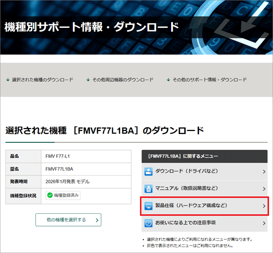Click the manual (マニュアル) document icon
273x253 pixels.
[x=148, y=189]
